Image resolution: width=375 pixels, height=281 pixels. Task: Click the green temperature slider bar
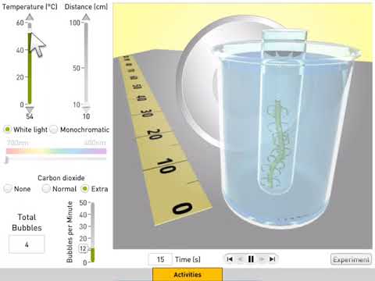coord(30,68)
